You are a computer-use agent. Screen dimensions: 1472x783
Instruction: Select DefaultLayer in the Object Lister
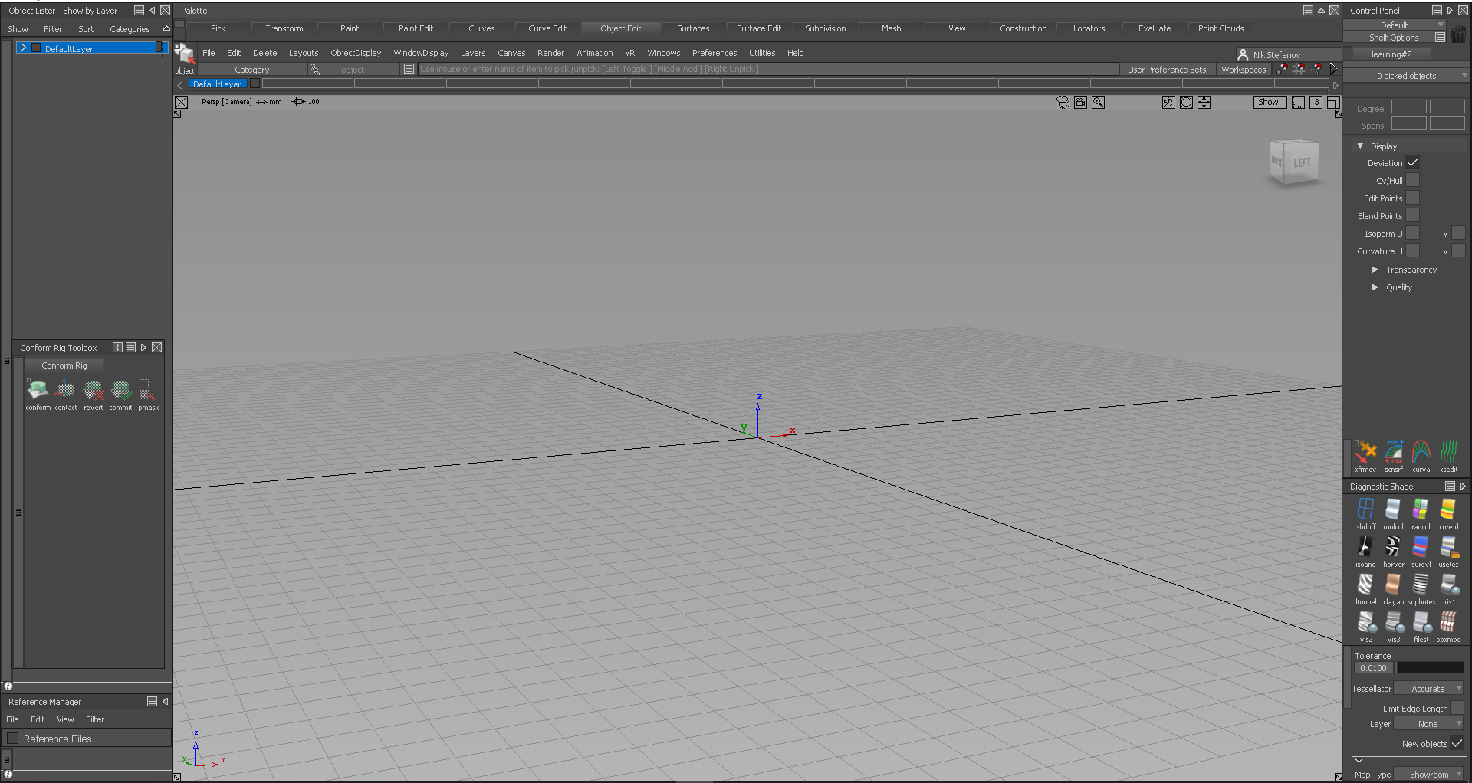pos(69,48)
